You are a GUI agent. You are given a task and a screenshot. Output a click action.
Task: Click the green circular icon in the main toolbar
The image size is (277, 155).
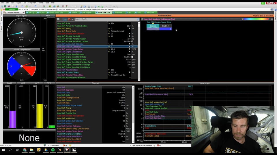pos(50,6)
